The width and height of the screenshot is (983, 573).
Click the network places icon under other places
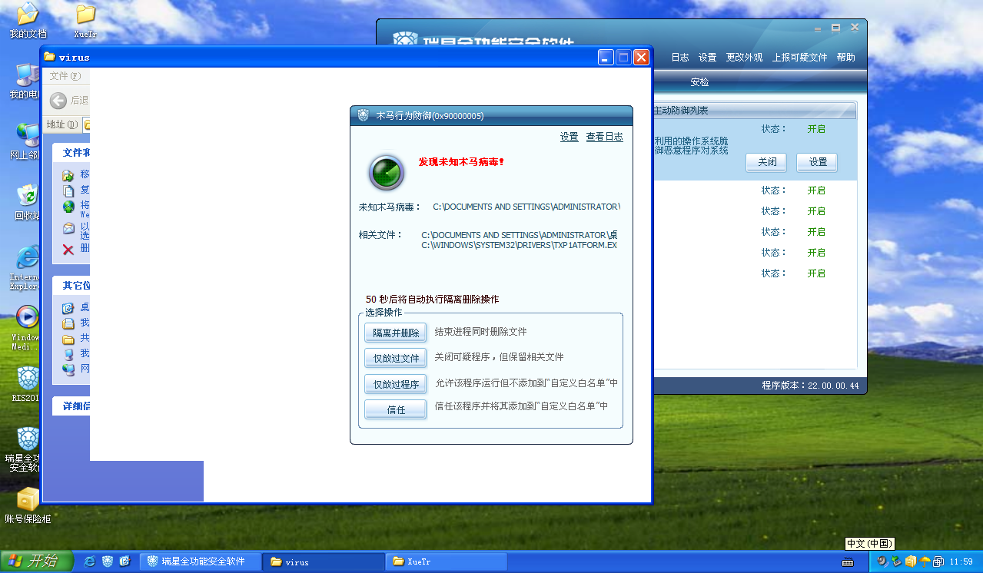pyautogui.click(x=68, y=369)
